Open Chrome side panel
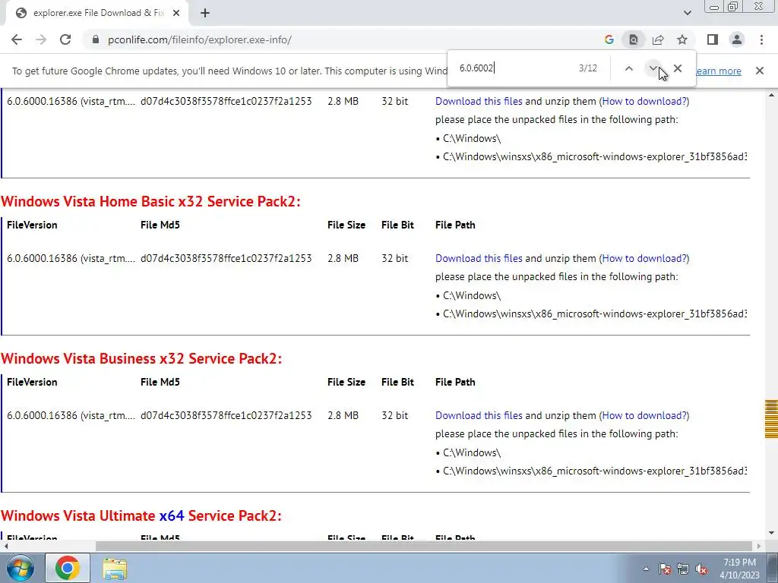 pos(713,39)
